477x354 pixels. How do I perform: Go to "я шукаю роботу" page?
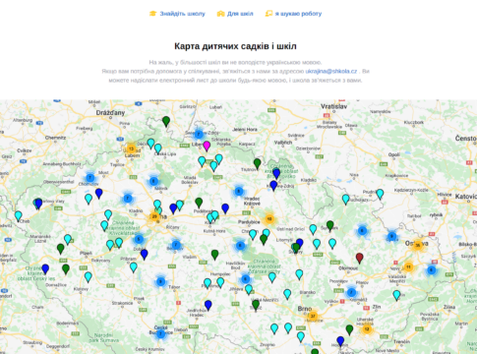[x=298, y=14]
